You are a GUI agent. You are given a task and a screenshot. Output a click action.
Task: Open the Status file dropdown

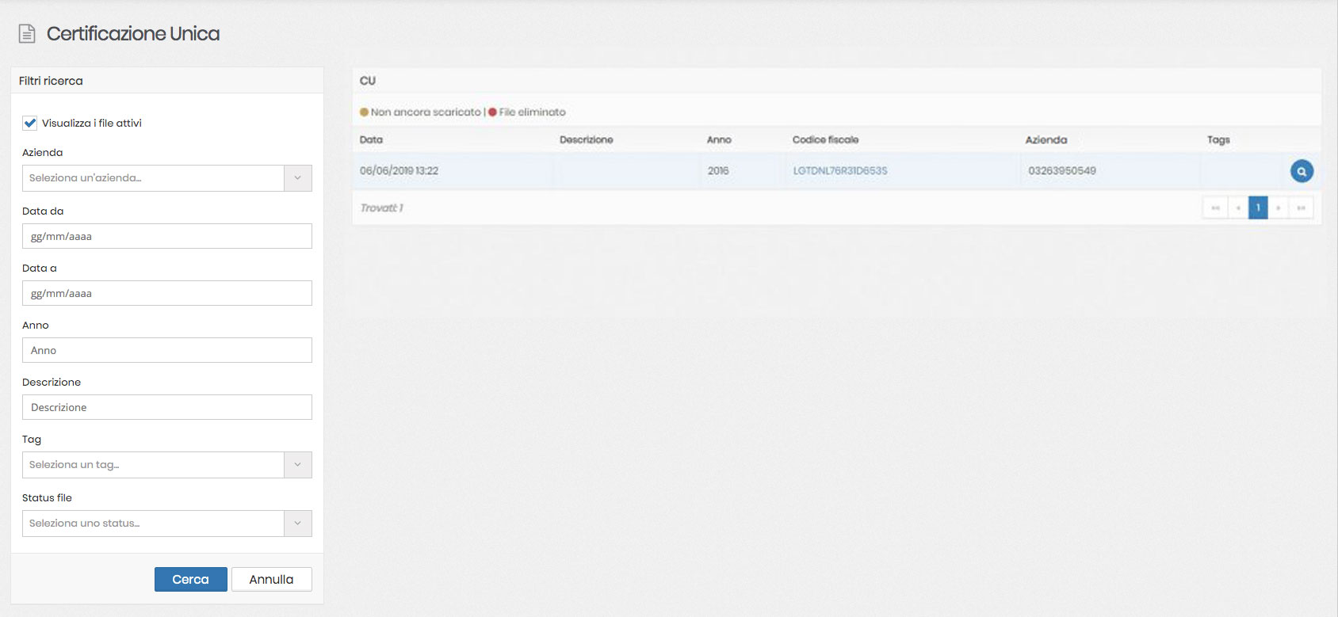(166, 524)
